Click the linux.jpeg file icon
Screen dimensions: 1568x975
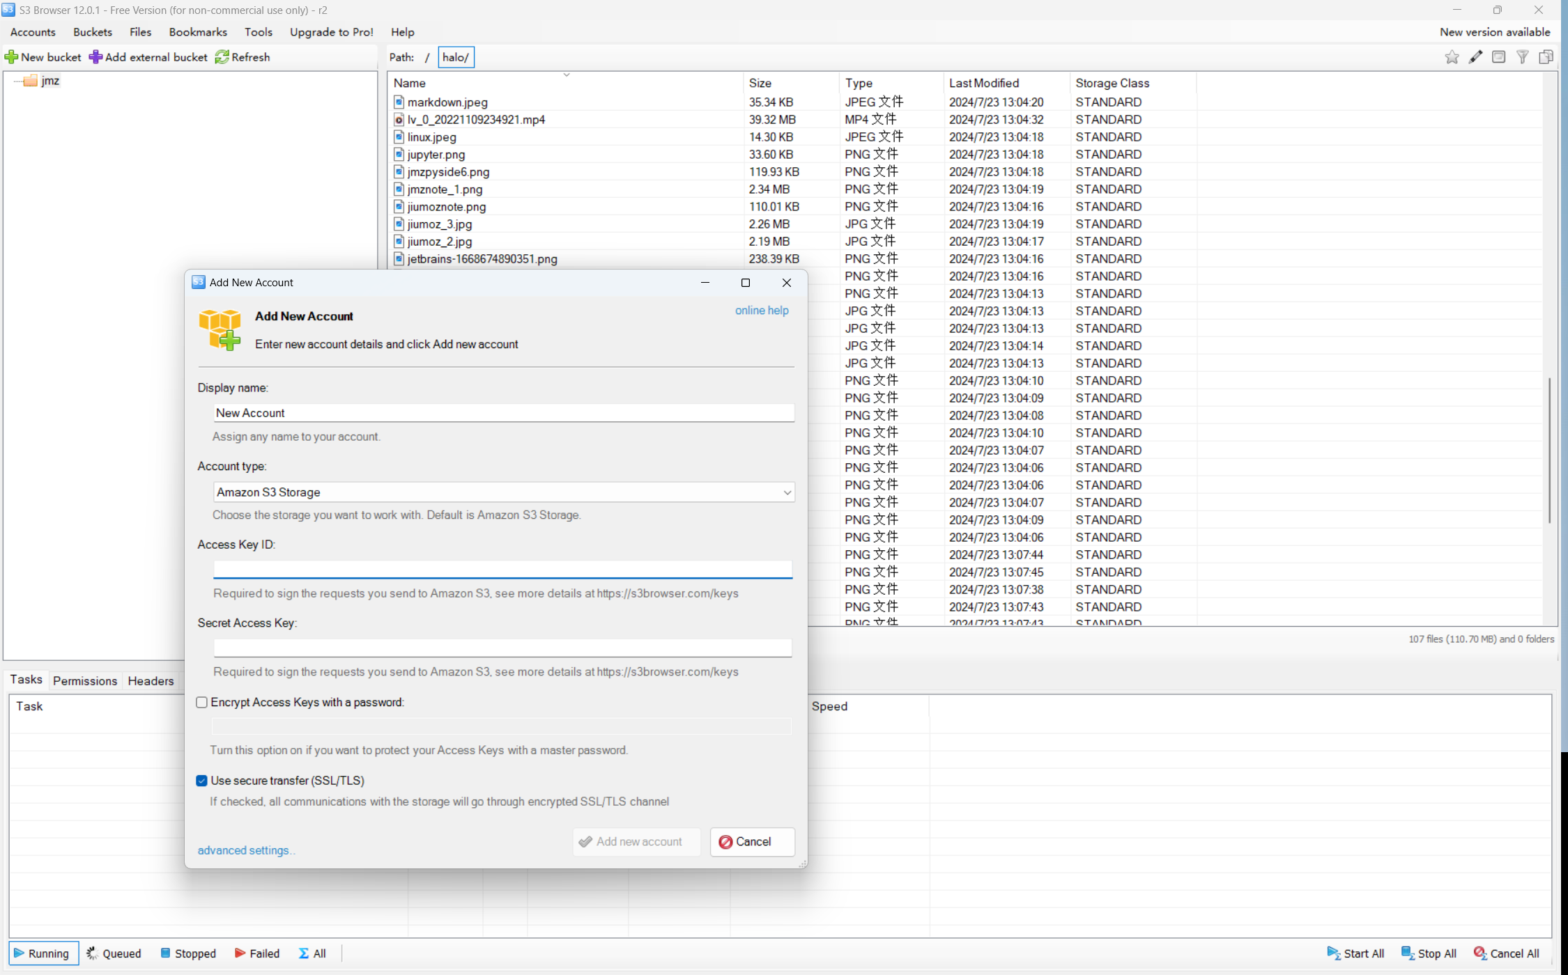tap(399, 136)
